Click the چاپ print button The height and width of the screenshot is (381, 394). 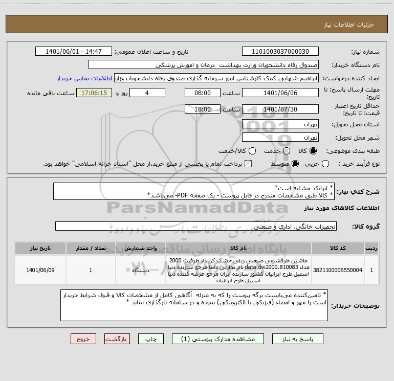151,339
